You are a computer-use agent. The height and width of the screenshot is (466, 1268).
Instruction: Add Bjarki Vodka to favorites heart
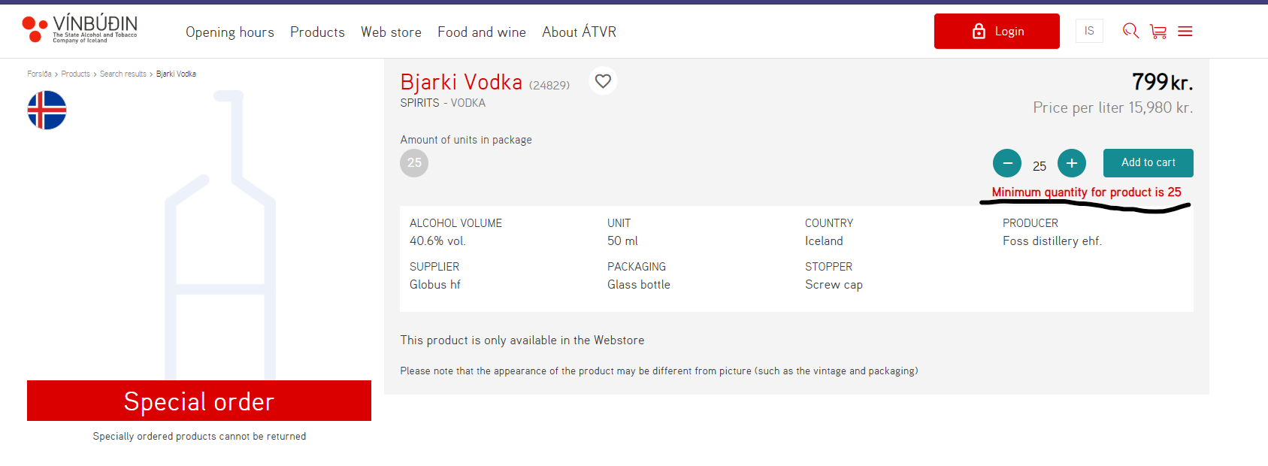[603, 81]
